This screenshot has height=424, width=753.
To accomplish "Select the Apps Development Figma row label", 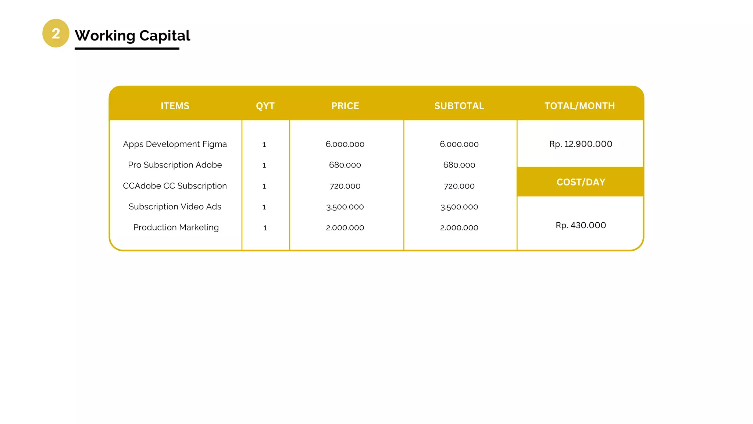I will [175, 144].
